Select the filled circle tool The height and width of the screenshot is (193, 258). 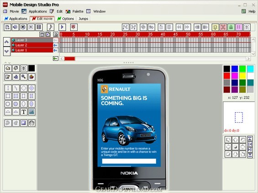16,104
